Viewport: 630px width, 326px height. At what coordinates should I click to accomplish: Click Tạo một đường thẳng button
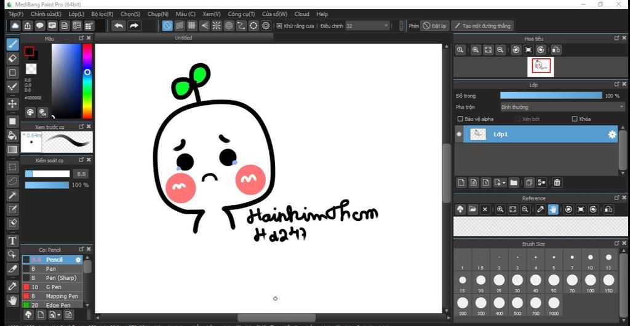coord(482,26)
